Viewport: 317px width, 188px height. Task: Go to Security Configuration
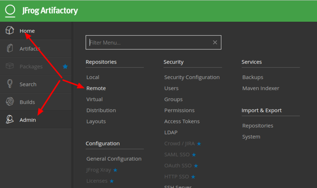click(x=192, y=77)
